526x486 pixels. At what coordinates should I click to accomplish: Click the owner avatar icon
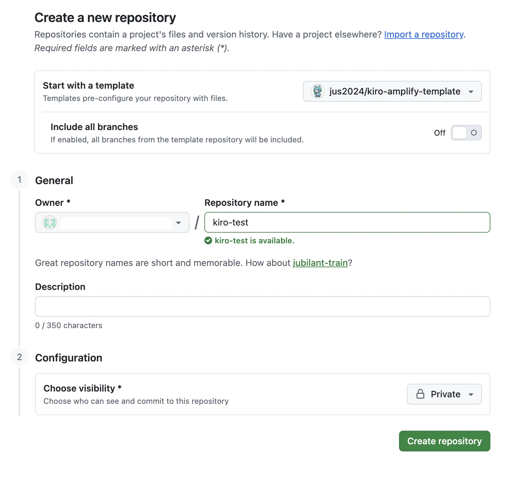point(50,223)
